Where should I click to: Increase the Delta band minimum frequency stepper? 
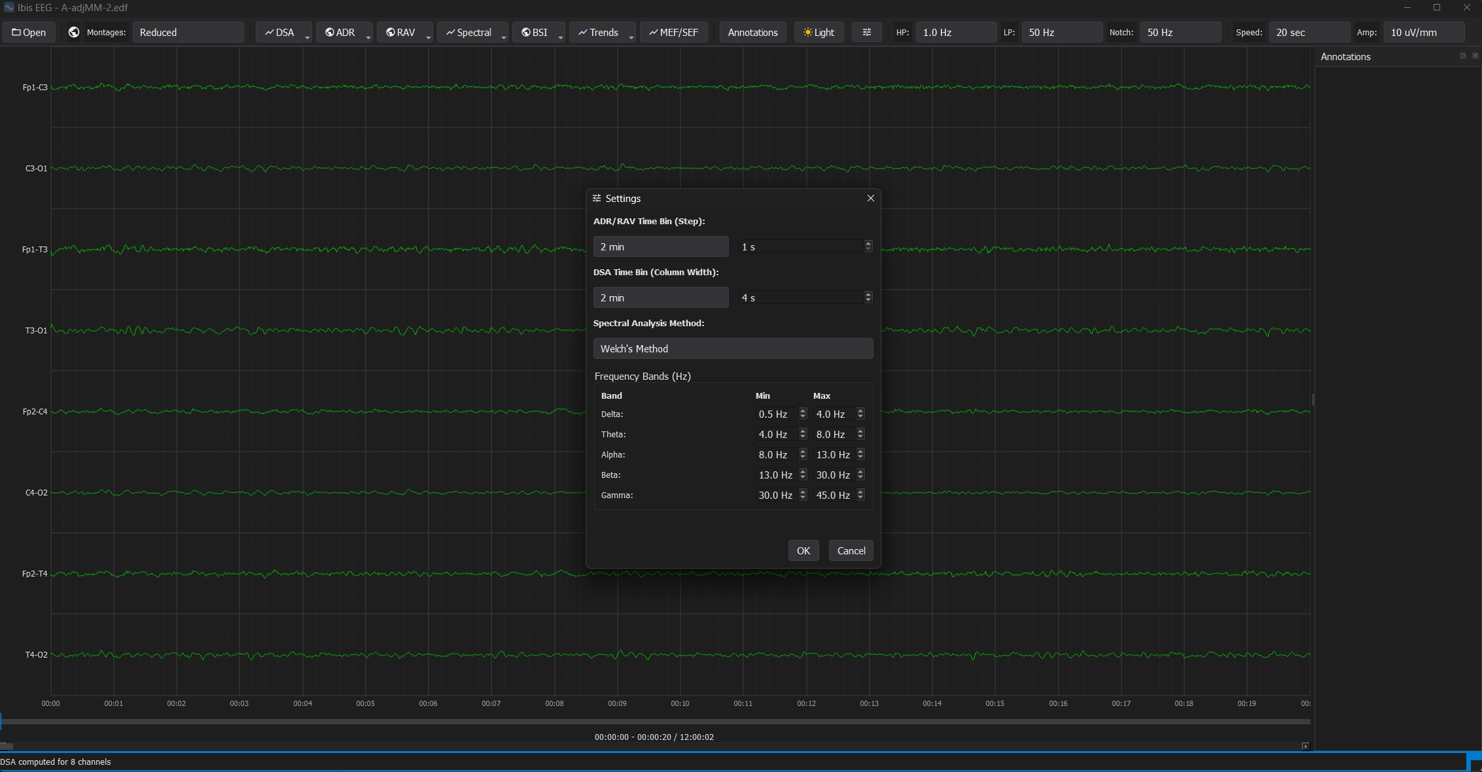[x=802, y=411]
